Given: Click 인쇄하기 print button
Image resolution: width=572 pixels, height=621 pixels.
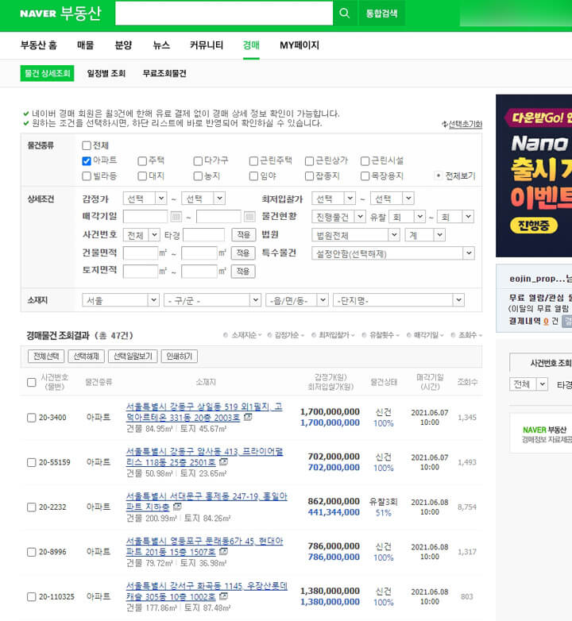Looking at the screenshot, I should click(x=179, y=356).
